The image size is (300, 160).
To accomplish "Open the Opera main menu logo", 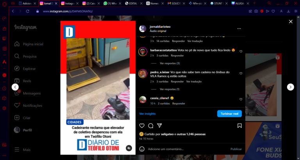I will (x=4, y=4).
